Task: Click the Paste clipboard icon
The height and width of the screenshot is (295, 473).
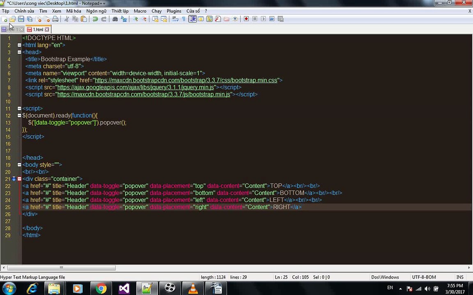Action: [84, 19]
